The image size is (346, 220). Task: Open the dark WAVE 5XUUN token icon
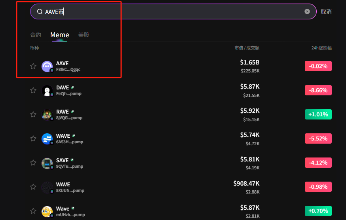coord(47,188)
